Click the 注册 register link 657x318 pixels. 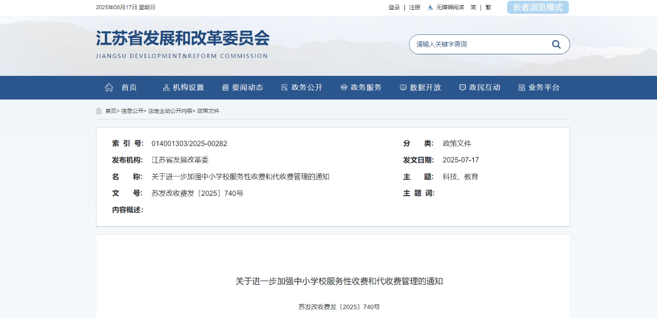[414, 8]
